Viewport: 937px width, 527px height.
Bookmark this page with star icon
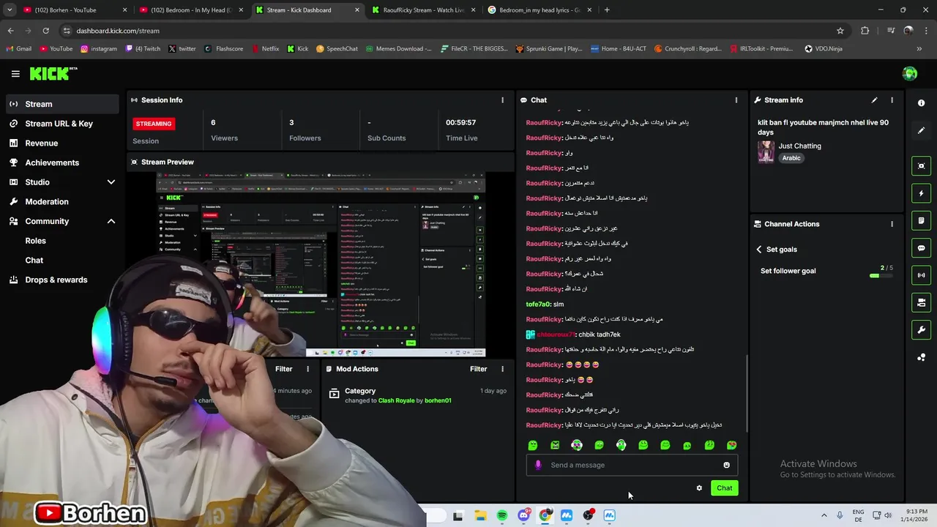pyautogui.click(x=840, y=31)
